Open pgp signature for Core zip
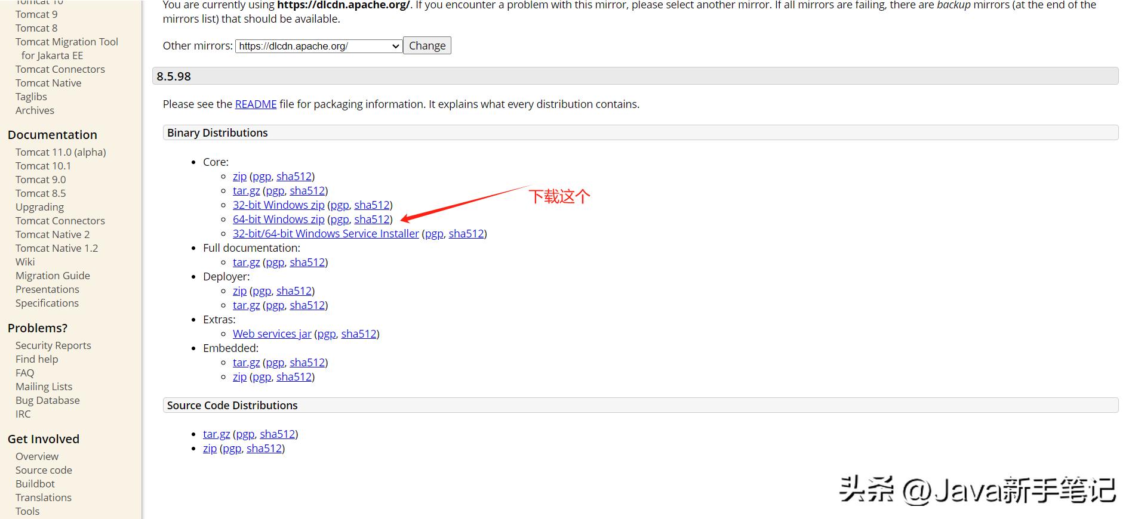This screenshot has width=1132, height=519. tap(262, 177)
